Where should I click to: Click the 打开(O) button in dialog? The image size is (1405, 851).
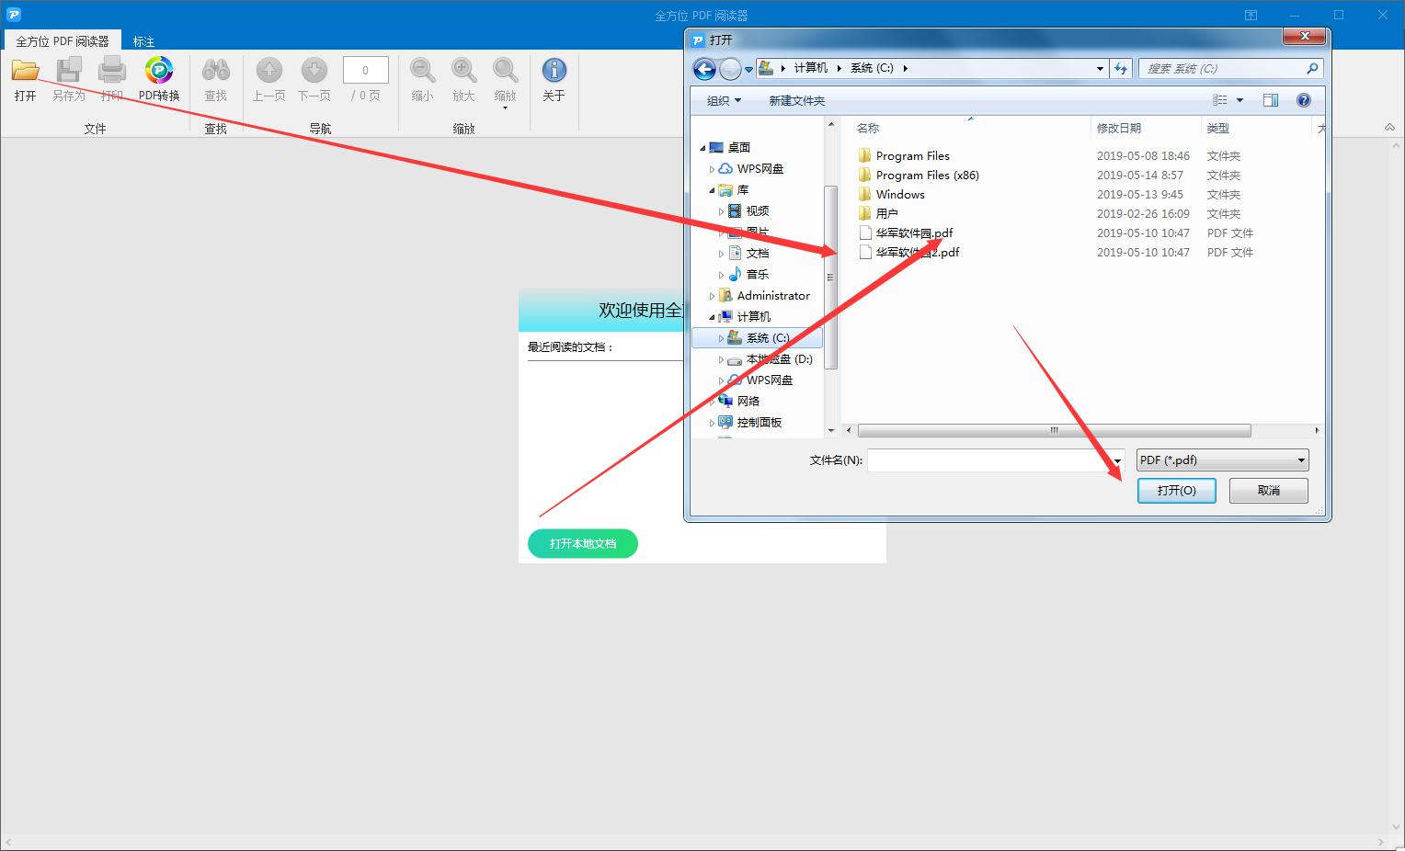1176,491
